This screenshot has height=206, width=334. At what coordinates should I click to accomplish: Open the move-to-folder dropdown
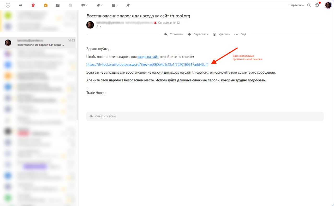[x=115, y=5]
